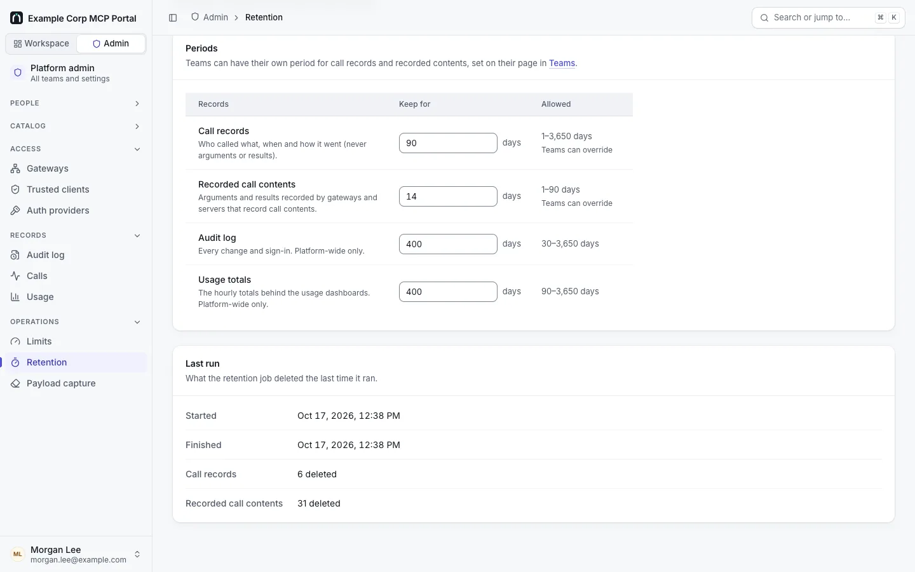Click the Finished timestamp value

click(349, 445)
